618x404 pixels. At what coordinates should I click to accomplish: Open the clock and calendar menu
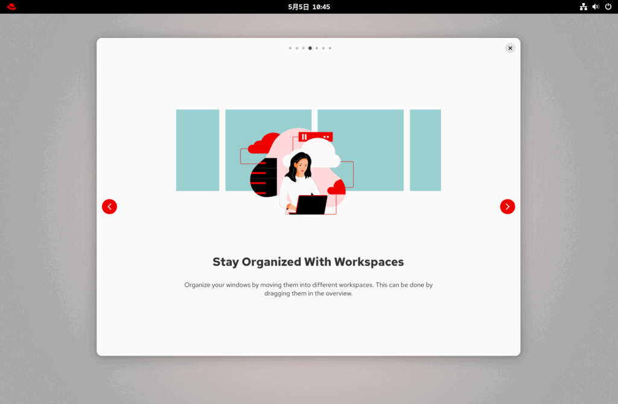click(x=309, y=7)
